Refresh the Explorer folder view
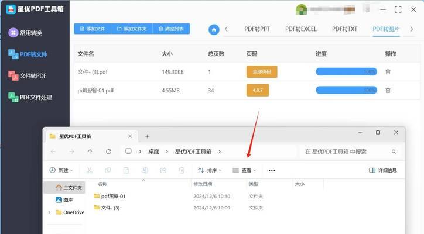The width and height of the screenshot is (424, 234). [x=108, y=152]
